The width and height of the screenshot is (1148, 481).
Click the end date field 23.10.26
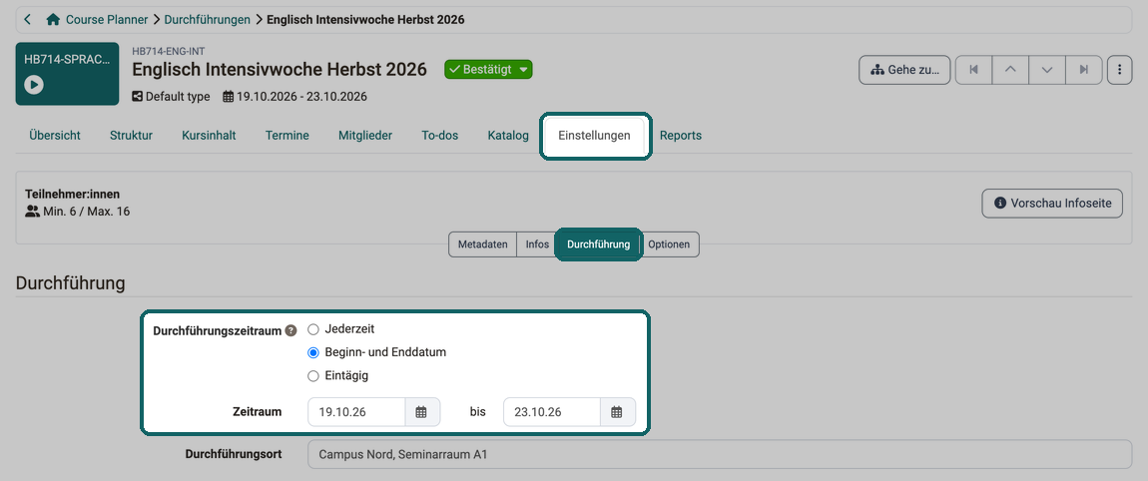(551, 412)
